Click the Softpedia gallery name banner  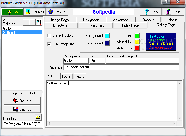[104, 12]
